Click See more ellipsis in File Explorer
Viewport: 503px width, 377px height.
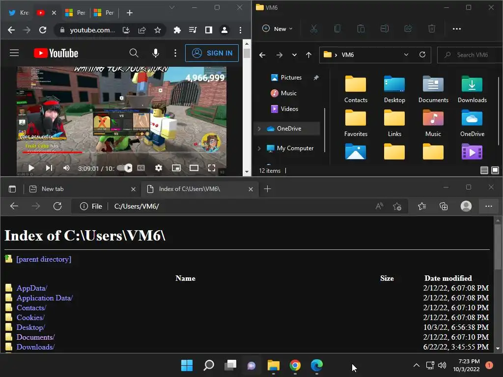pos(456,29)
